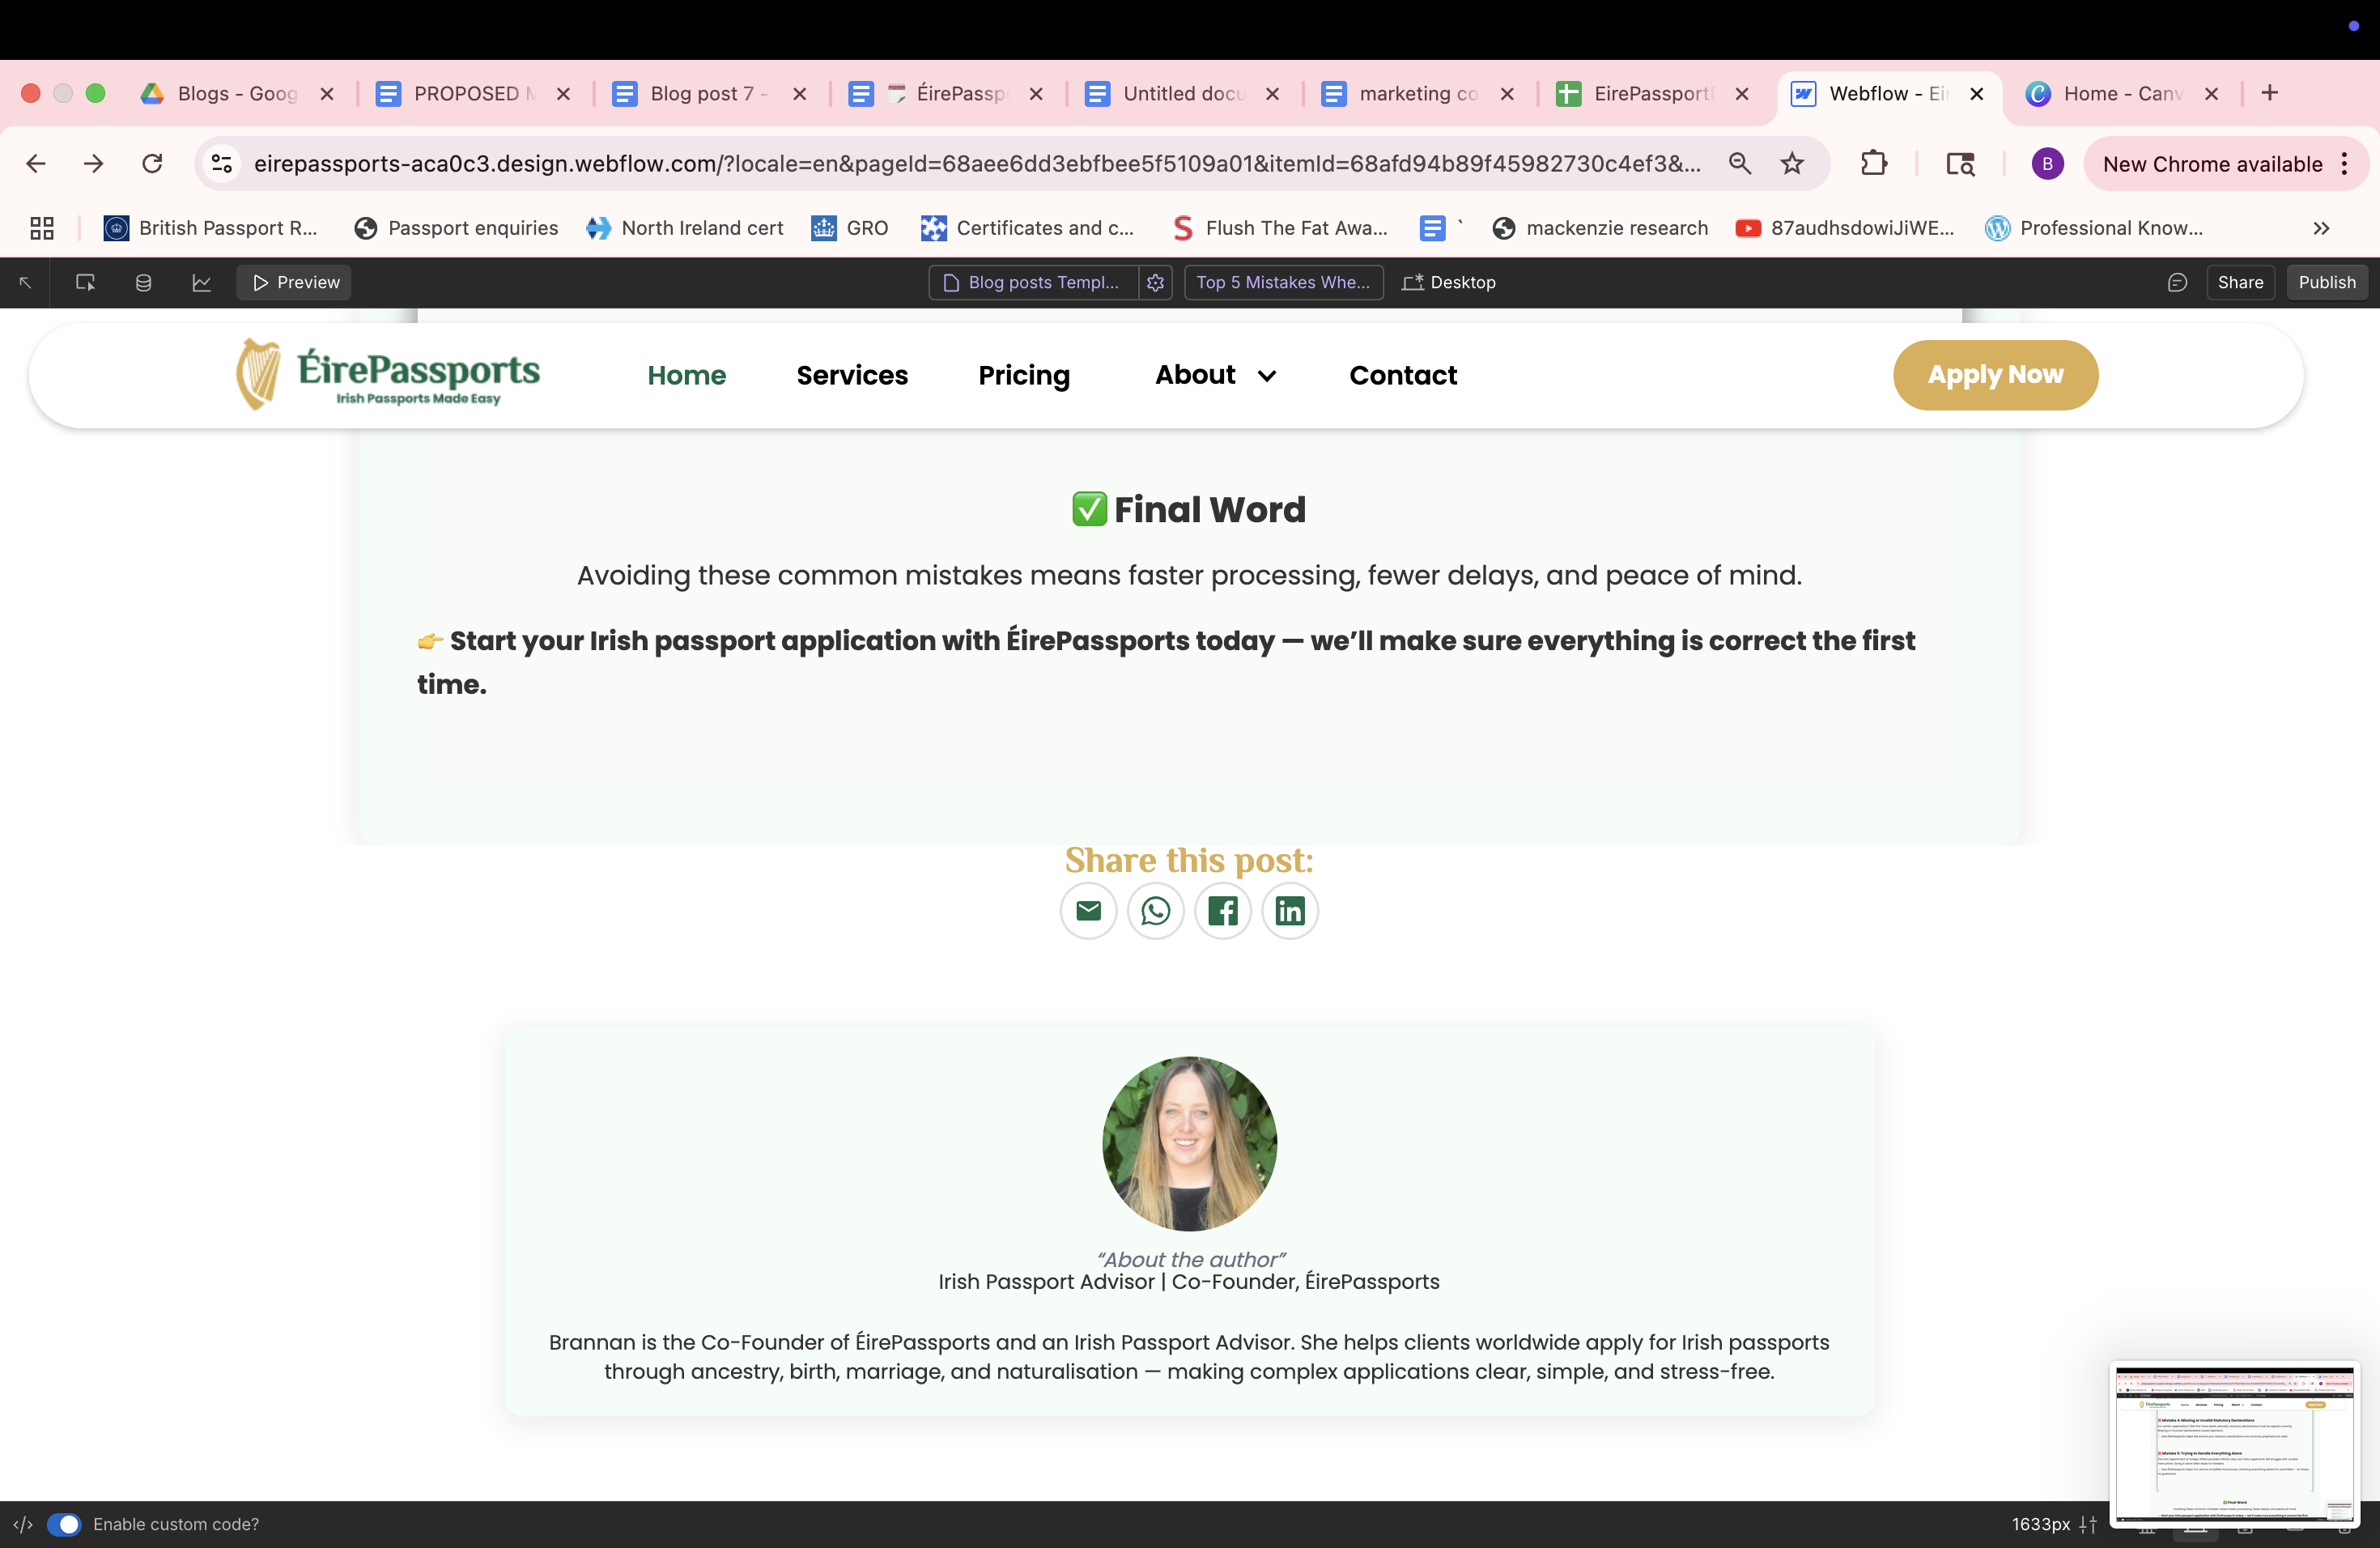Open Blog posts Template page selector
Screen dimensions: 2380x1548
click(x=1033, y=282)
